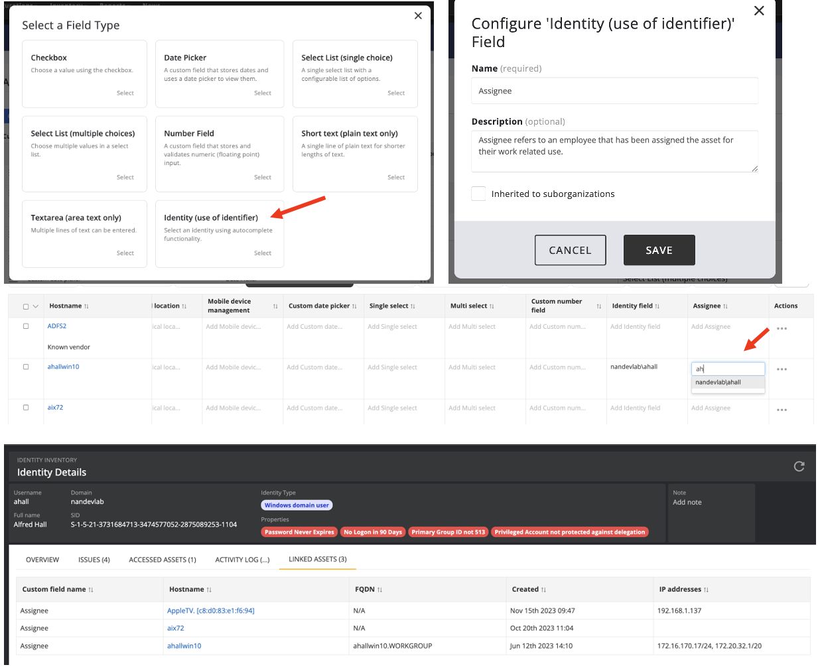
Task: Choose nandevlab\ahall autocomplete suggestion
Action: [718, 383]
